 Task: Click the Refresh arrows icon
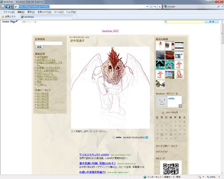click(155, 7)
